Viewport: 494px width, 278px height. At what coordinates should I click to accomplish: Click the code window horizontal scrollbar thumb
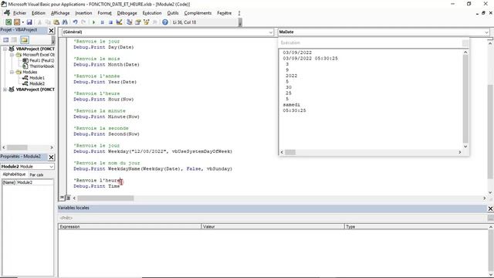pos(106,198)
